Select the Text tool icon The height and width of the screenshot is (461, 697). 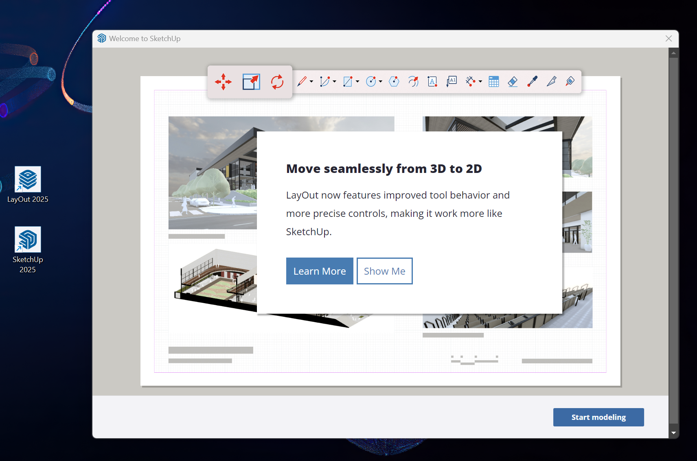click(x=432, y=81)
